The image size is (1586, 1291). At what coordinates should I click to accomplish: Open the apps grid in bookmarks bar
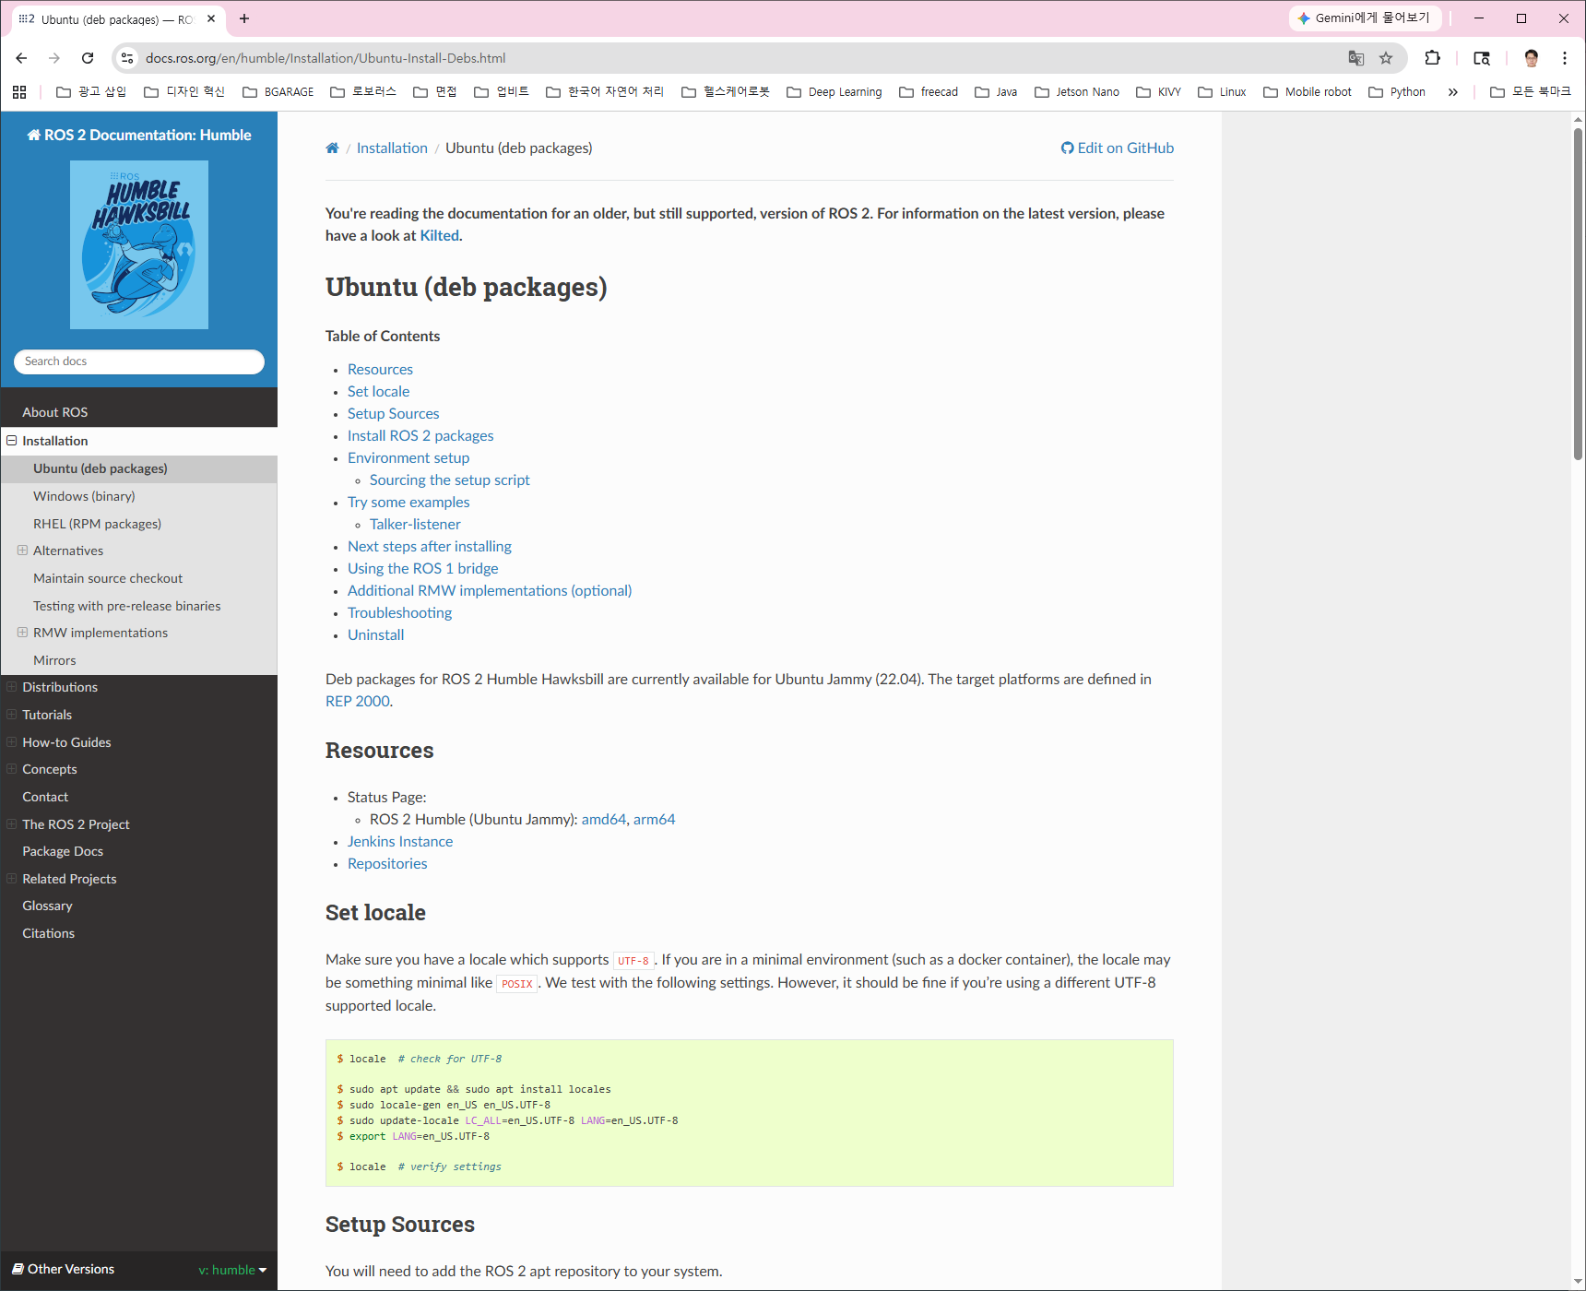pyautogui.click(x=19, y=92)
